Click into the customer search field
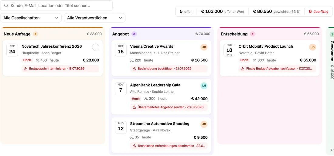Image resolution: width=334 pixels, height=156 pixels. pos(56,6)
